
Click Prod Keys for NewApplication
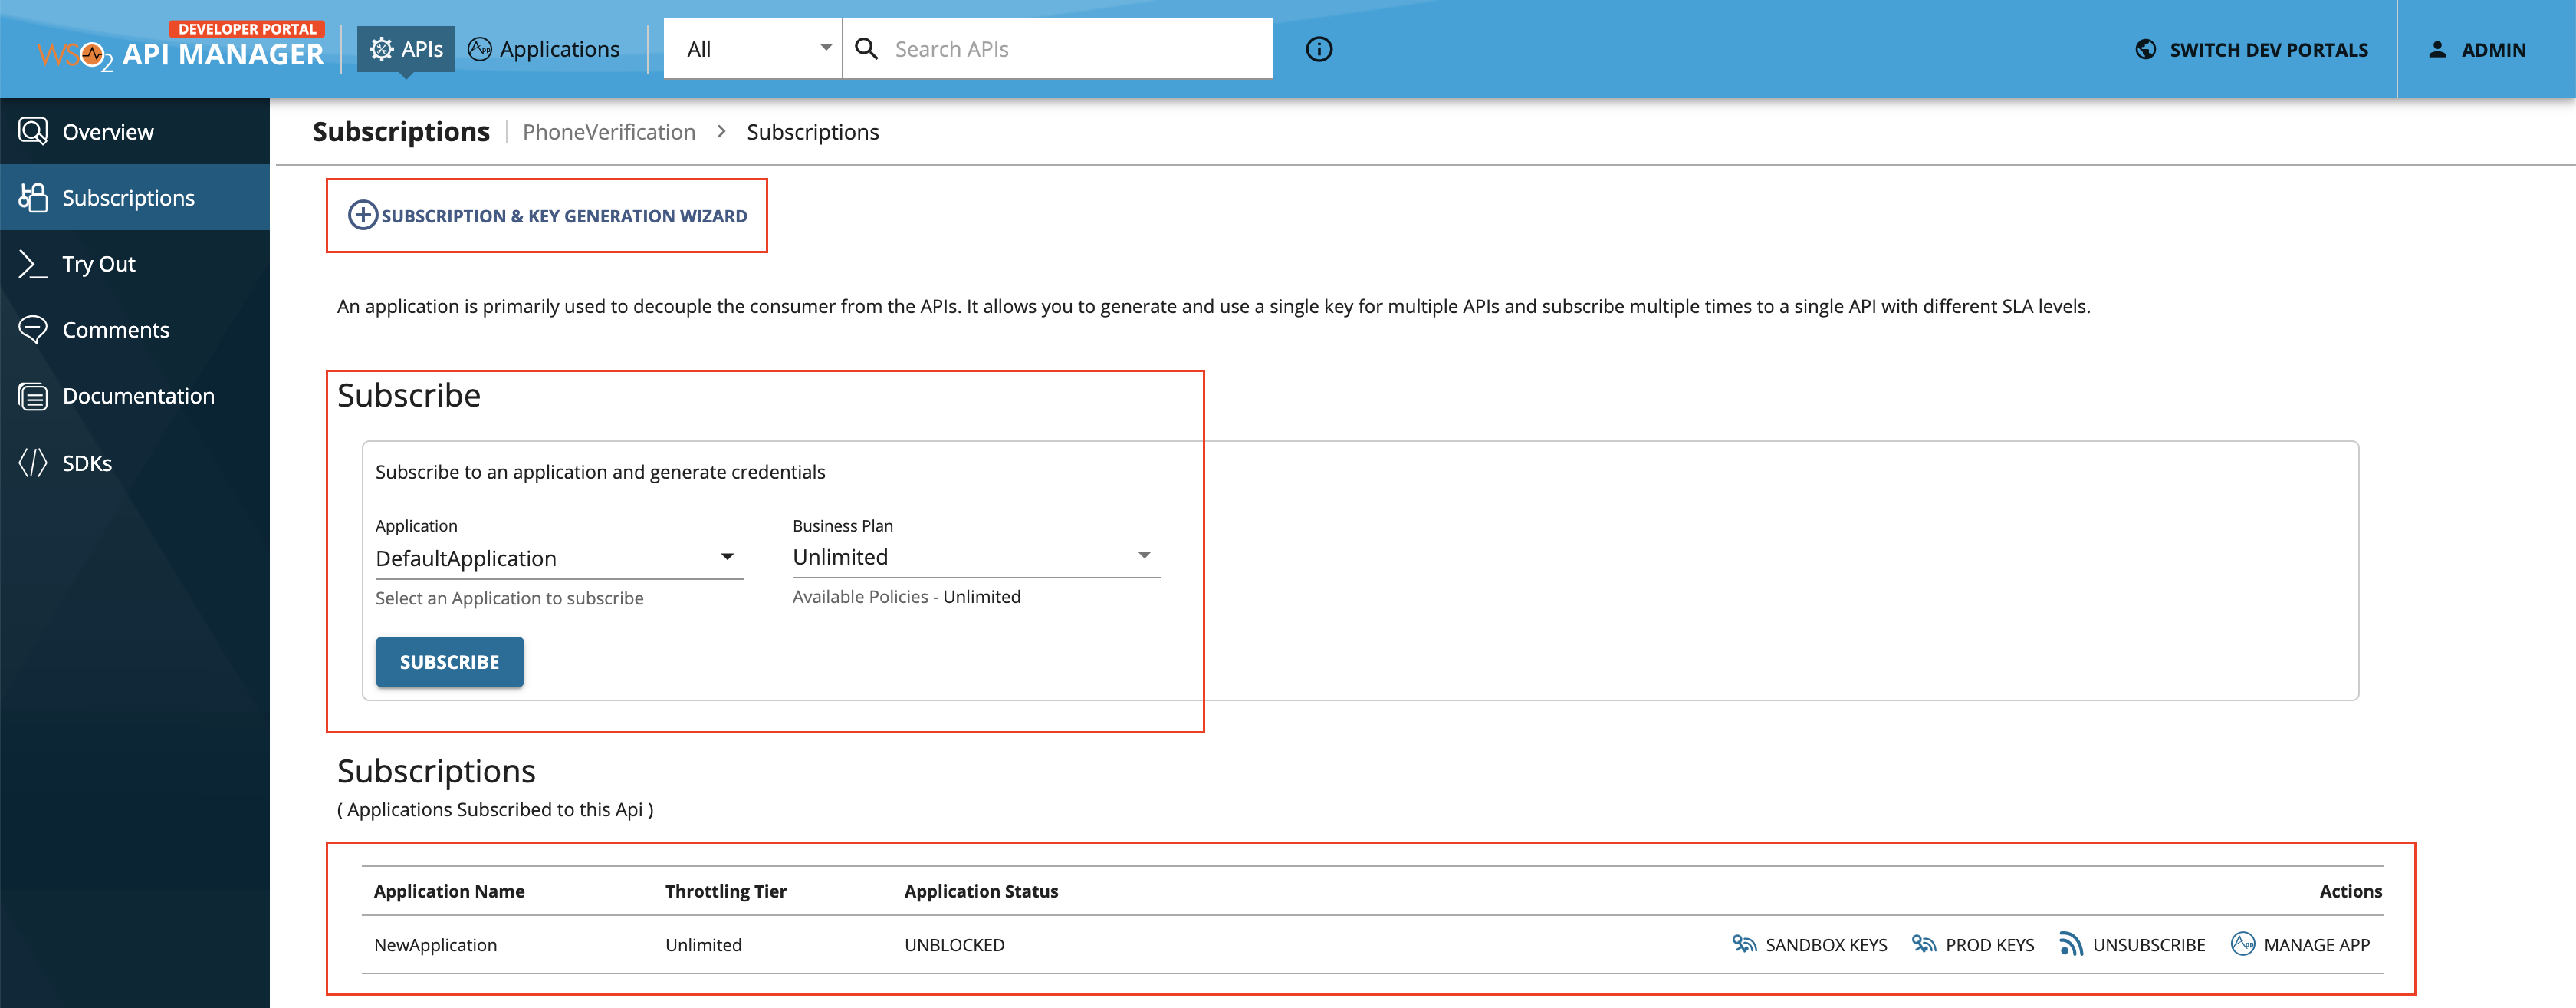pyautogui.click(x=1972, y=944)
